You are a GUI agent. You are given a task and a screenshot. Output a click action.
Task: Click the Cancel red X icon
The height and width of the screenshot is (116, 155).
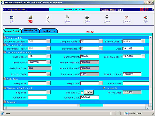(127, 18)
